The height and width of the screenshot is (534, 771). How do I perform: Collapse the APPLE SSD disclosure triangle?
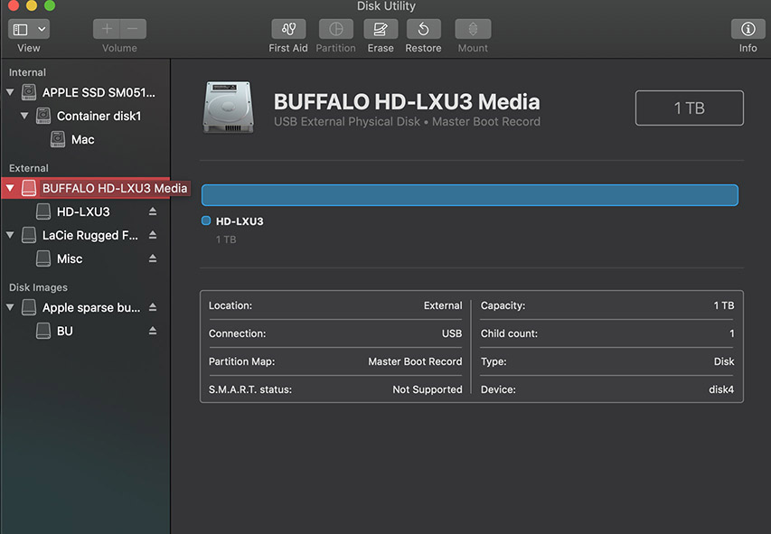pyautogui.click(x=10, y=92)
